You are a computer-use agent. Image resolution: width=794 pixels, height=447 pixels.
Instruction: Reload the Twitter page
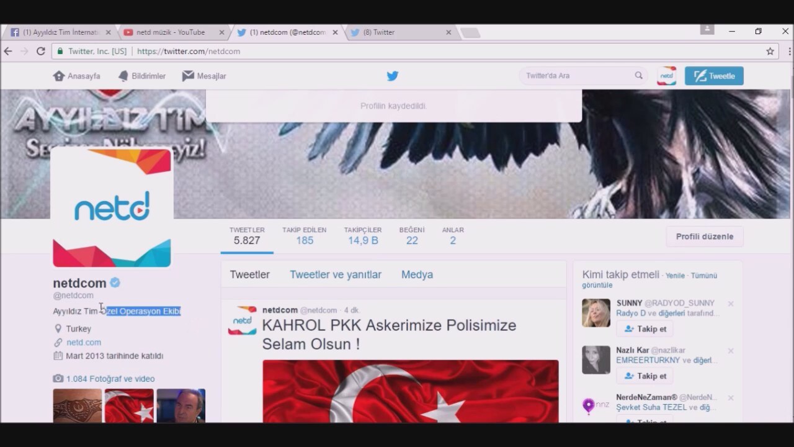click(x=41, y=52)
